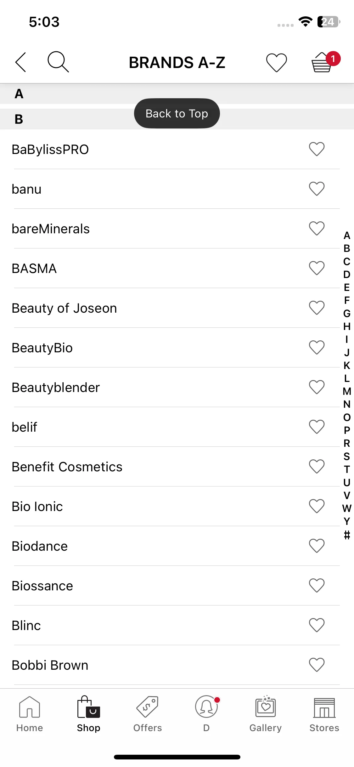
Task: Favorite Benefit Cosmetics using heart toggle
Action: tap(317, 466)
